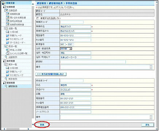Click the 事業所名かな input field
This screenshot has height=132, width=159.
[x=75, y=31]
